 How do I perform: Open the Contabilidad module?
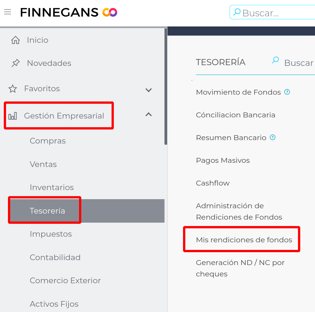click(x=55, y=257)
